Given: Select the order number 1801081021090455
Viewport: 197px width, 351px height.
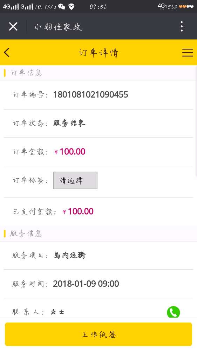Looking at the screenshot, I should [90, 94].
